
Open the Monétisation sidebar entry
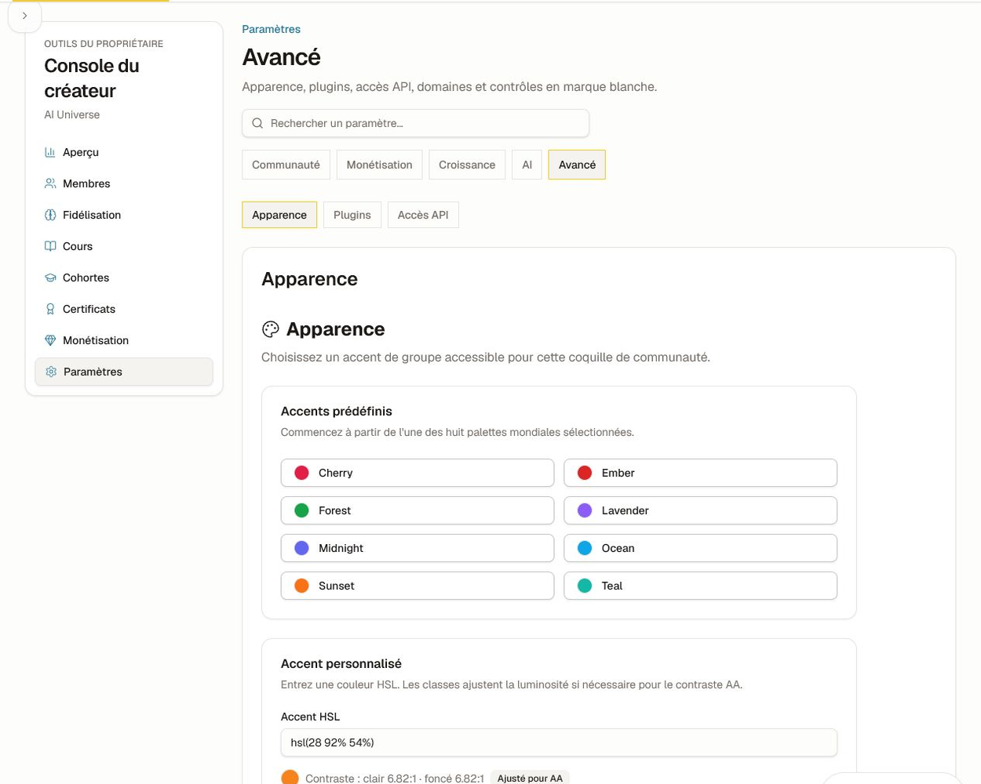point(124,340)
